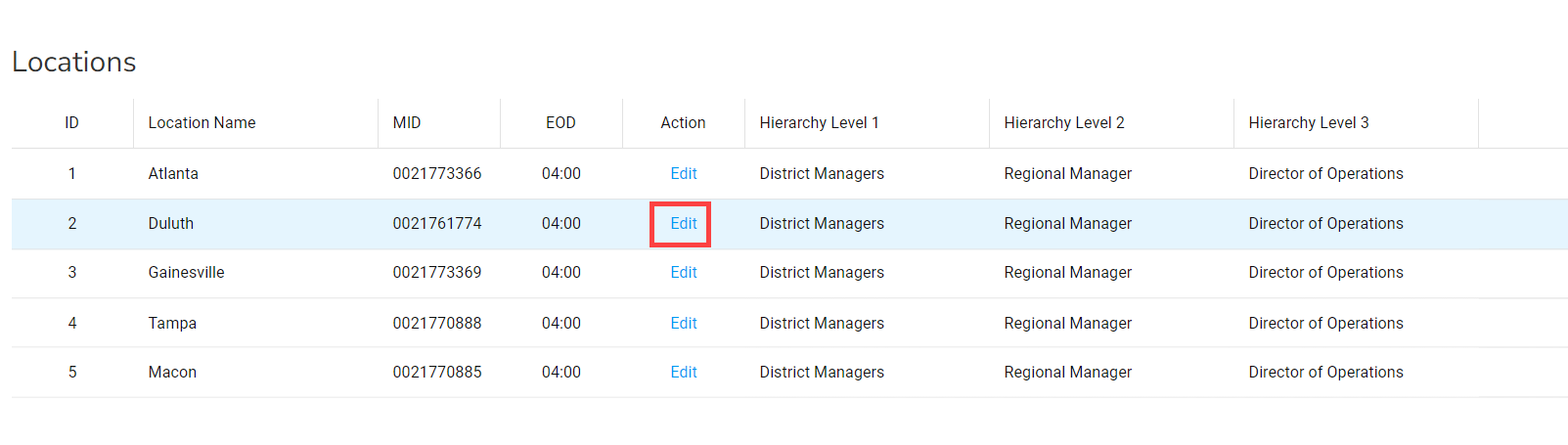Image resolution: width=1568 pixels, height=445 pixels.
Task: Click Hierarchy Level 2 column header
Action: pyautogui.click(x=1064, y=123)
